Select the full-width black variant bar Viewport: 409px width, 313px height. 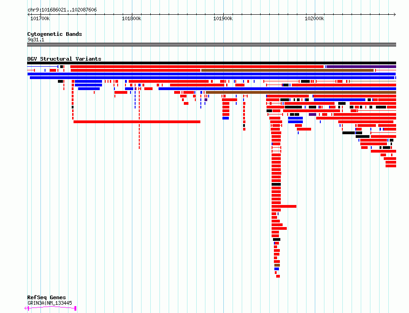click(x=211, y=63)
